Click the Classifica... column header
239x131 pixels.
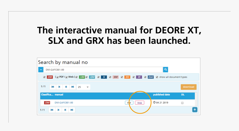(47, 94)
